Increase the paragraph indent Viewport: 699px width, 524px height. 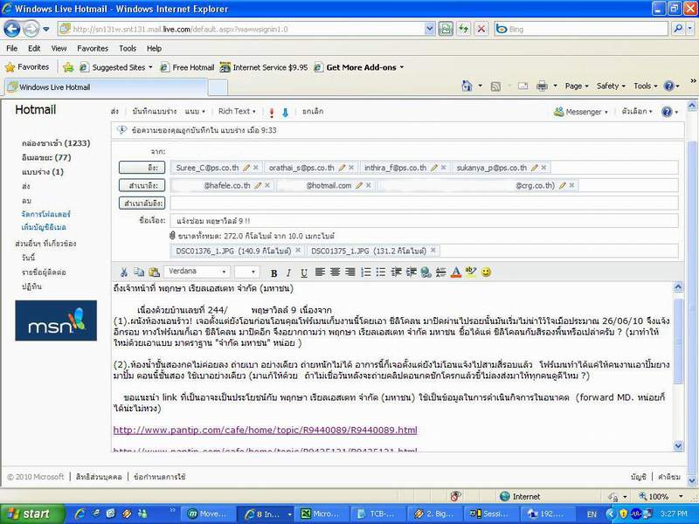pyautogui.click(x=411, y=272)
